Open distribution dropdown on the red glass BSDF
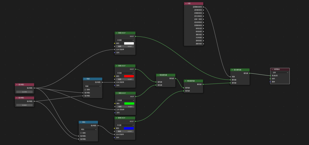This screenshot has height=145, width=309. (125, 73)
